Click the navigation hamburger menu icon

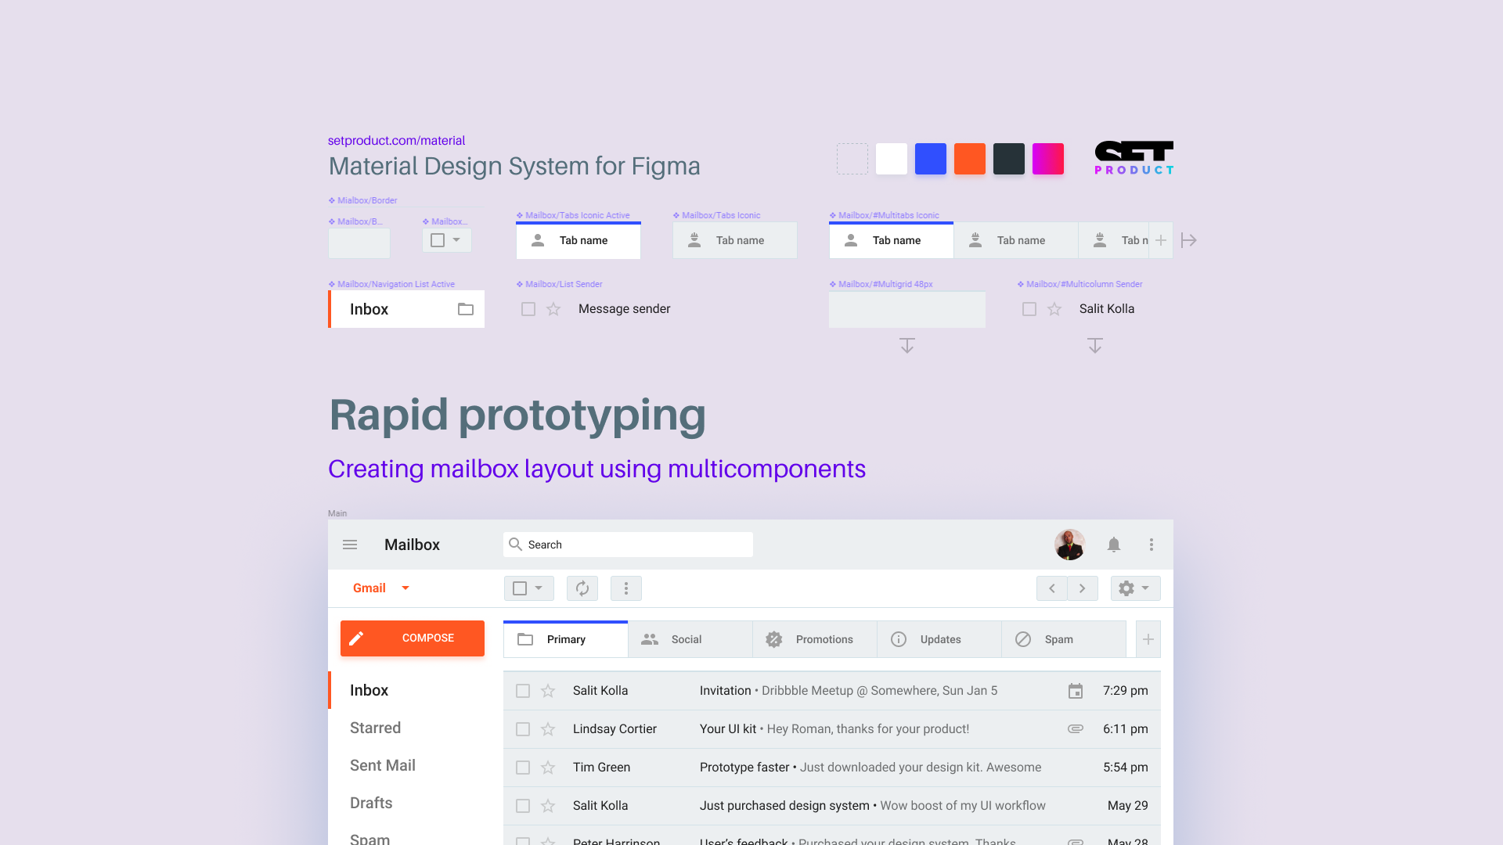pyautogui.click(x=350, y=544)
